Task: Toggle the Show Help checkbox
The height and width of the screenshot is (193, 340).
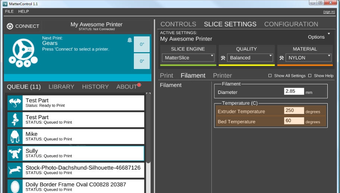Action: click(310, 76)
